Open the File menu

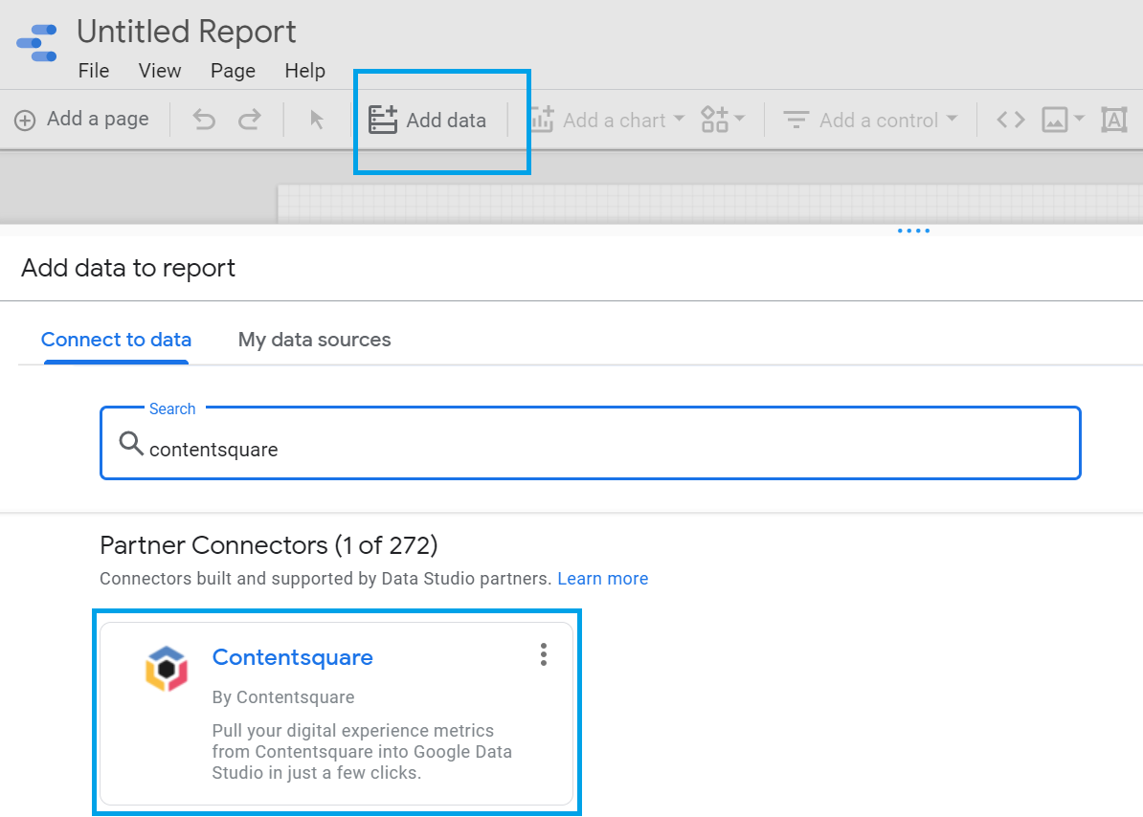(x=93, y=71)
